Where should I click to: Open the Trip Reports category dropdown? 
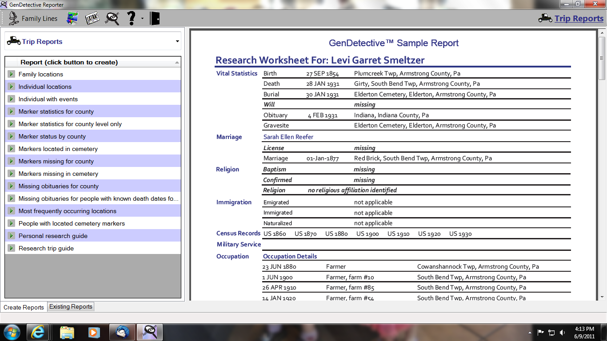tap(178, 42)
